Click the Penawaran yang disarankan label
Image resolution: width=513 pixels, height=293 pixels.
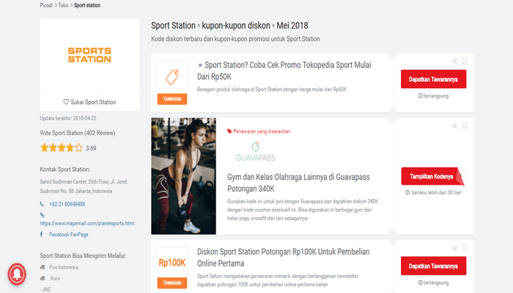(262, 131)
